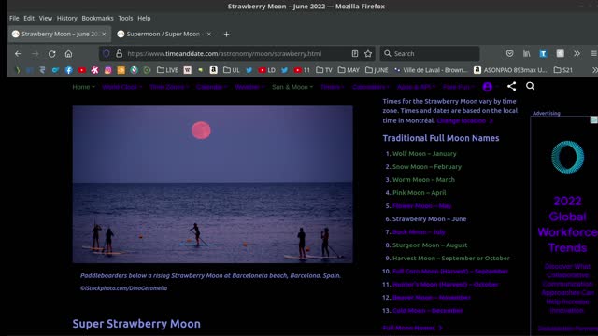Expand the Weather site menu
This screenshot has height=336, width=598.
point(249,87)
